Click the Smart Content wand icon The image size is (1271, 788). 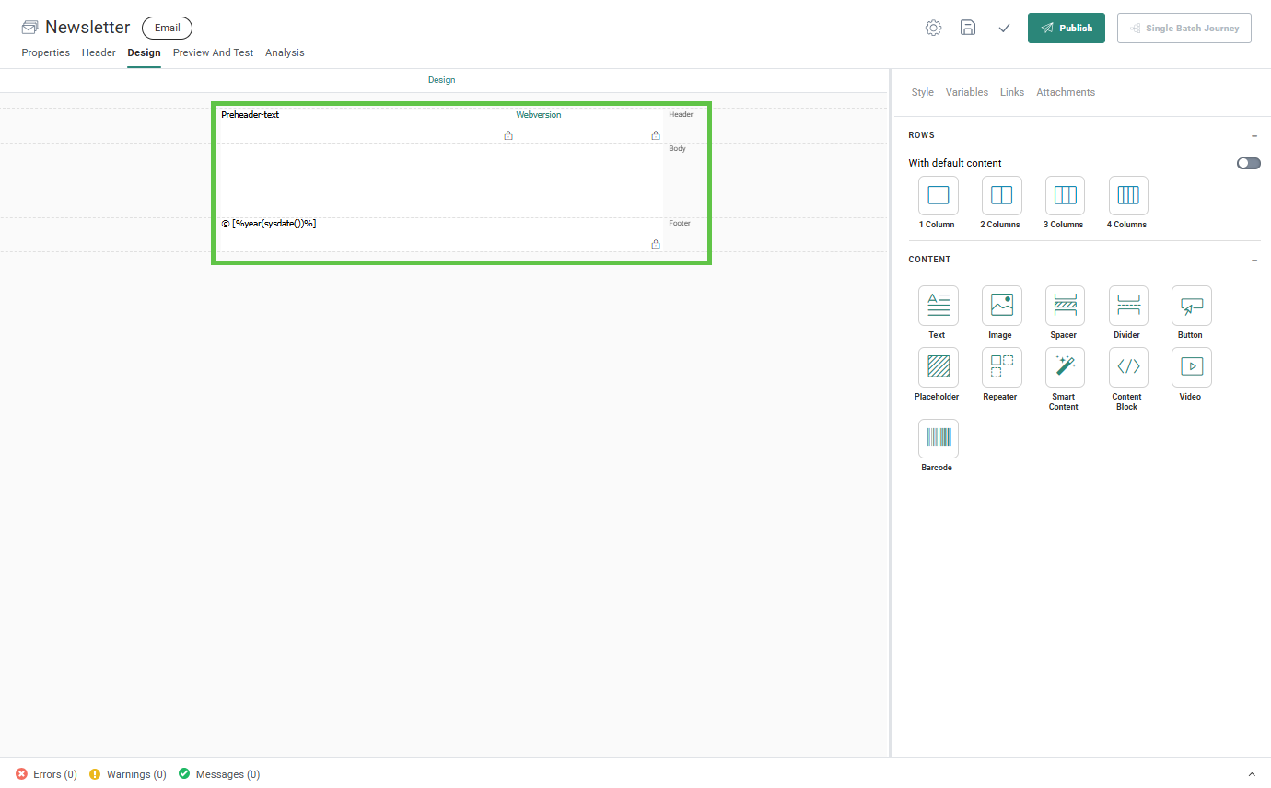coord(1065,367)
